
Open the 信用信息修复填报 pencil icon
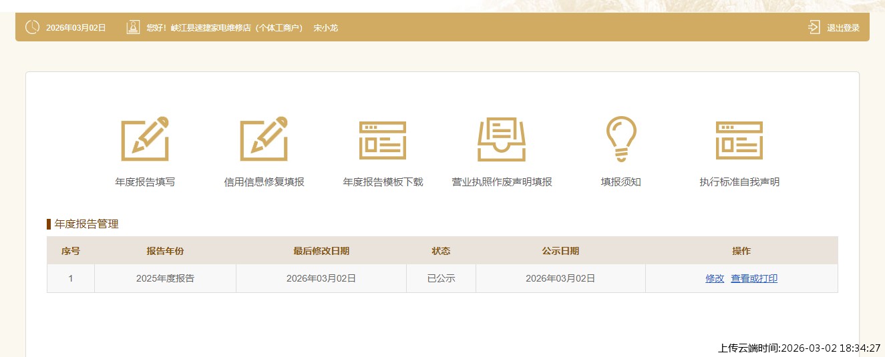tap(264, 139)
